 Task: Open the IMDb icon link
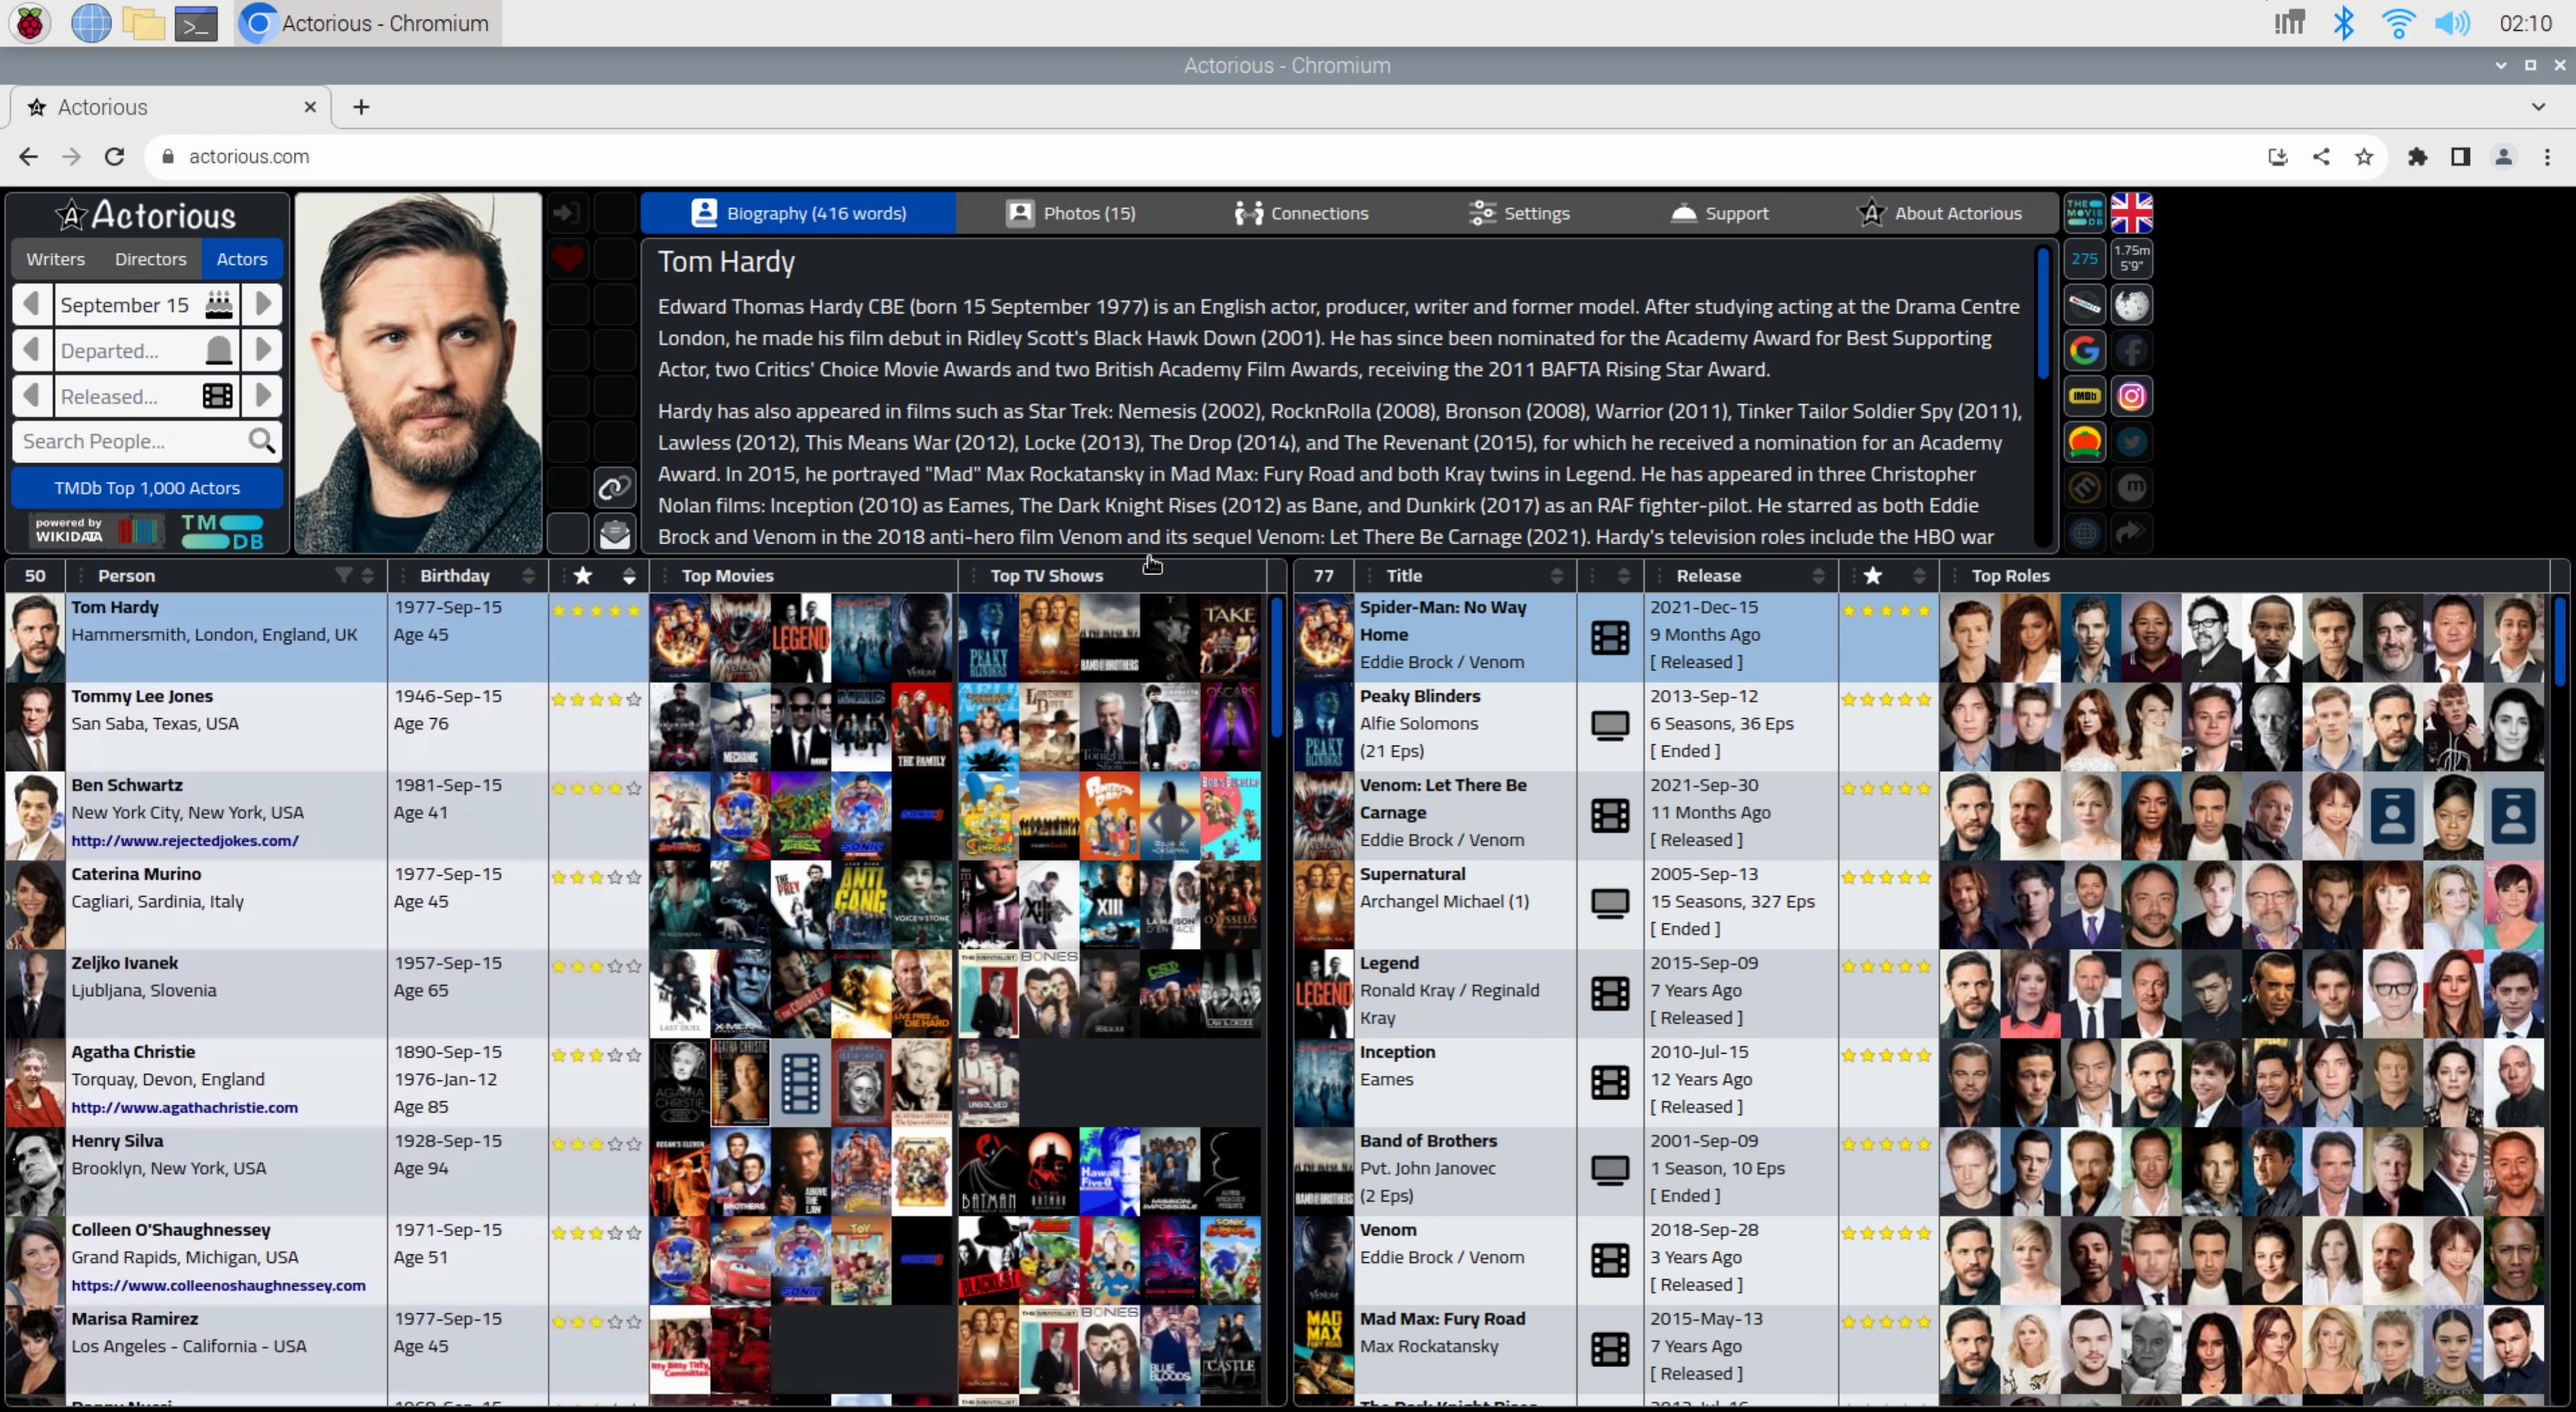pyautogui.click(x=2084, y=397)
